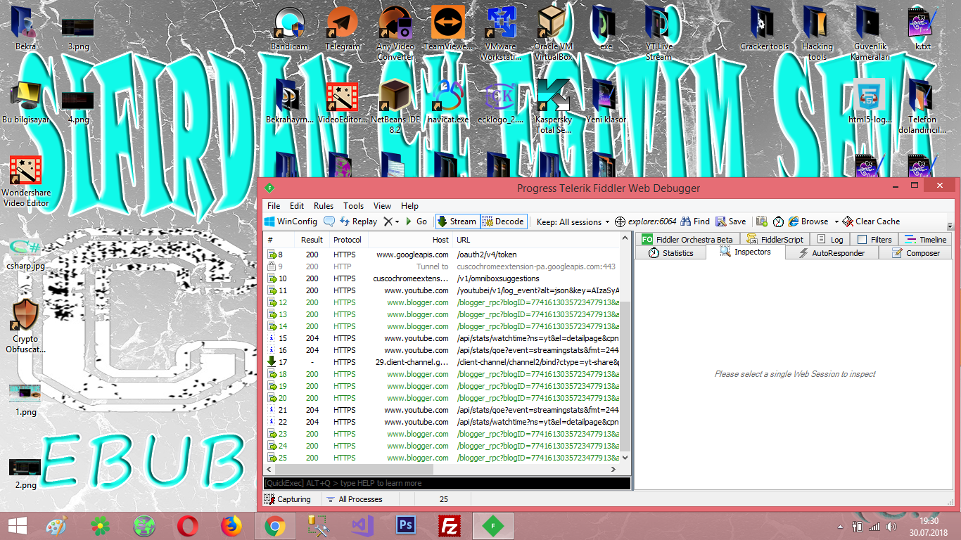
Task: Select the Inspectors tab
Action: (745, 252)
